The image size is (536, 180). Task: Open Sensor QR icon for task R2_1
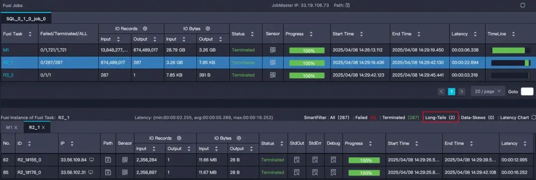pos(272,62)
